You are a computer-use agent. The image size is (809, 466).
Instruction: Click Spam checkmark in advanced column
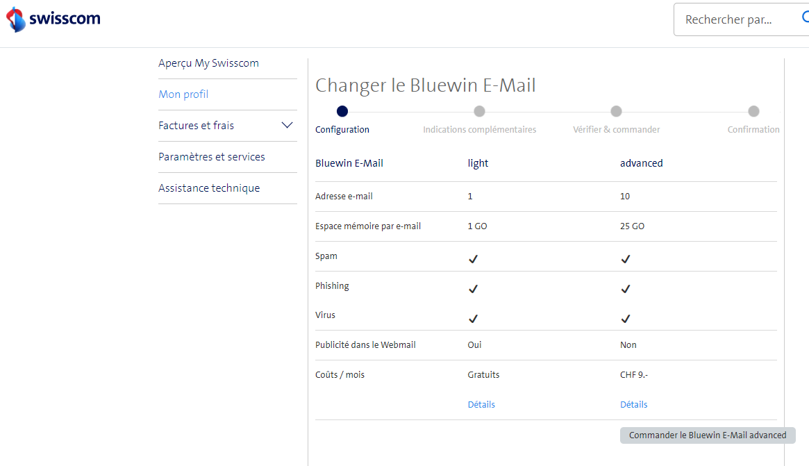click(625, 259)
